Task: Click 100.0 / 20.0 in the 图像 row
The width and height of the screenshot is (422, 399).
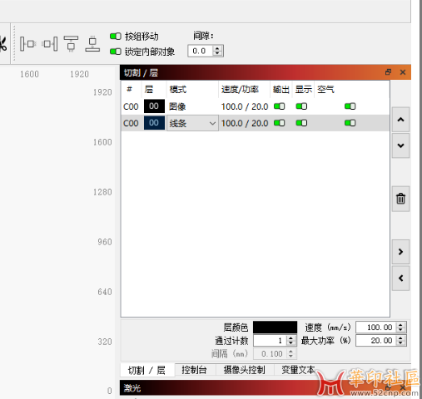Action: click(x=245, y=106)
